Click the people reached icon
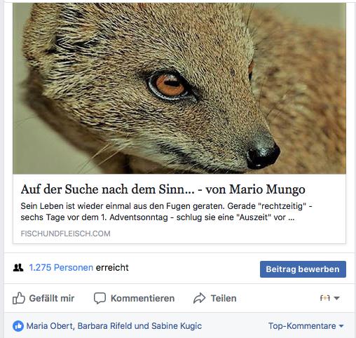 click(x=18, y=268)
